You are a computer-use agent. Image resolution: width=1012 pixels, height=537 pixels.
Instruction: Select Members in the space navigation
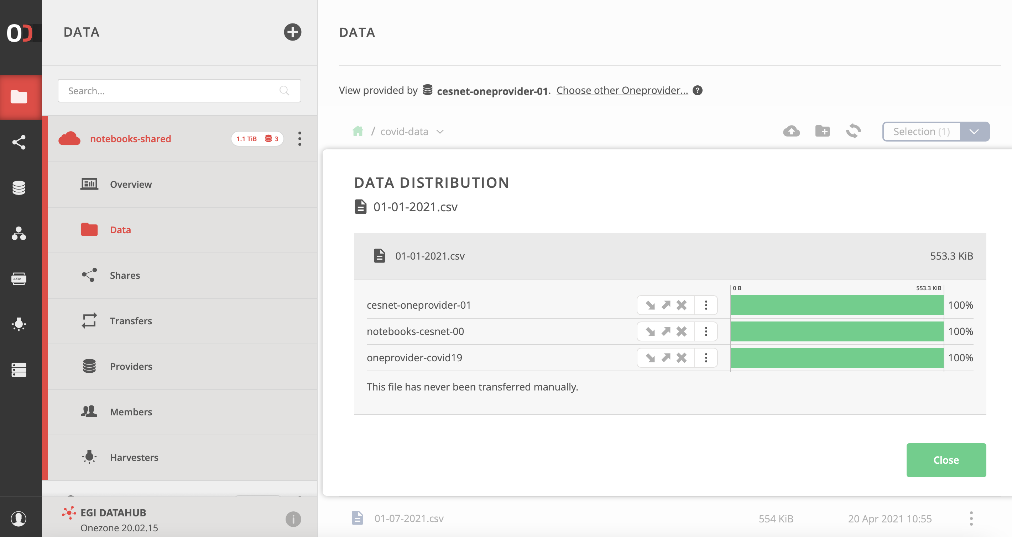[131, 411]
